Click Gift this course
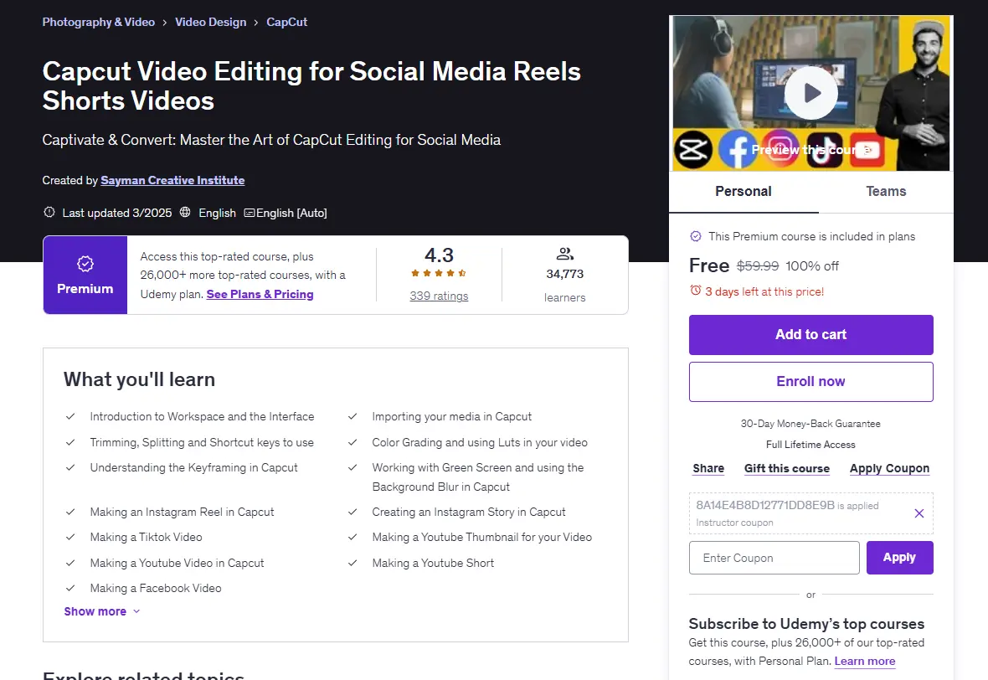This screenshot has width=988, height=680. click(786, 468)
